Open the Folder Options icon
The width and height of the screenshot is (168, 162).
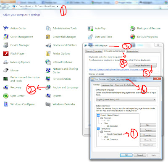pos(48,54)
